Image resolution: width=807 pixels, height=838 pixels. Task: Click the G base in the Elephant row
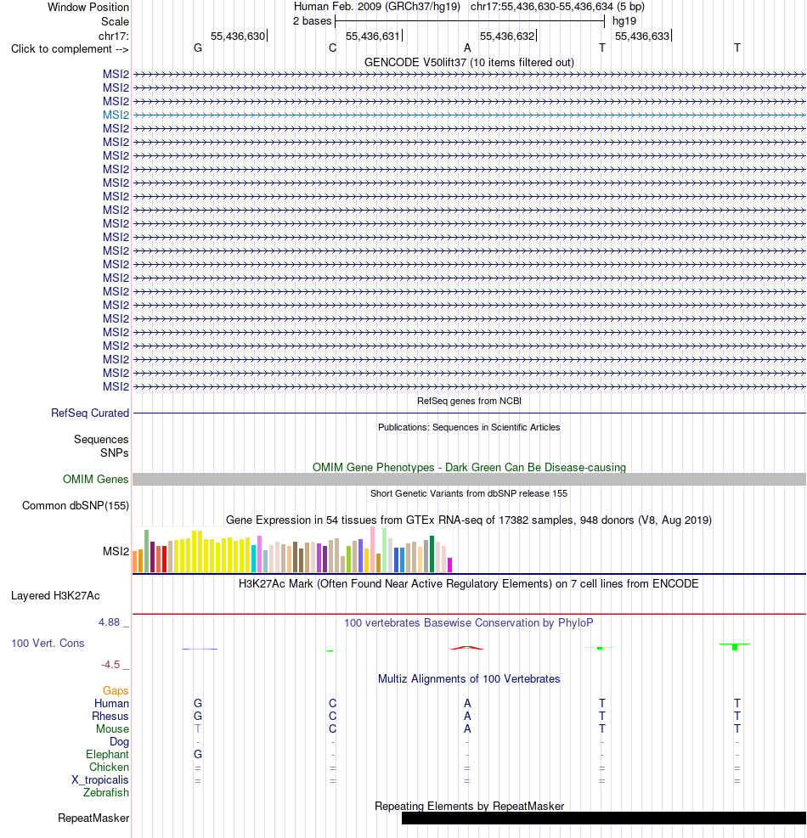[x=198, y=754]
